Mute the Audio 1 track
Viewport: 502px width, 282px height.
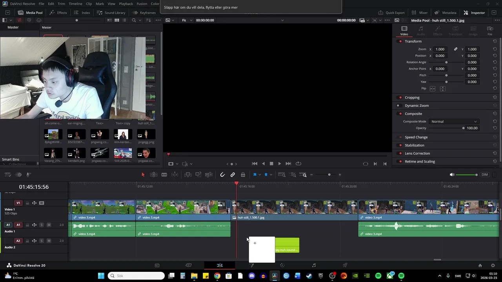tap(49, 225)
